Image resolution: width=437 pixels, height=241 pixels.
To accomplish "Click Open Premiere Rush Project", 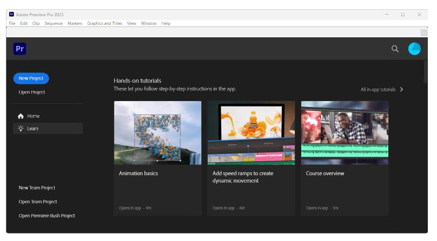I will (47, 216).
